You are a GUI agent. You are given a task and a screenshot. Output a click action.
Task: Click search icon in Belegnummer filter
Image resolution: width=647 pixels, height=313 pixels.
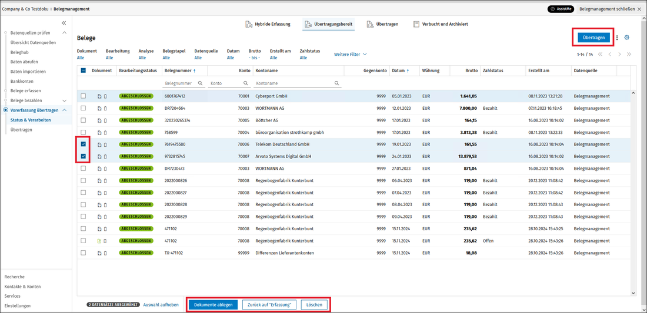point(200,83)
